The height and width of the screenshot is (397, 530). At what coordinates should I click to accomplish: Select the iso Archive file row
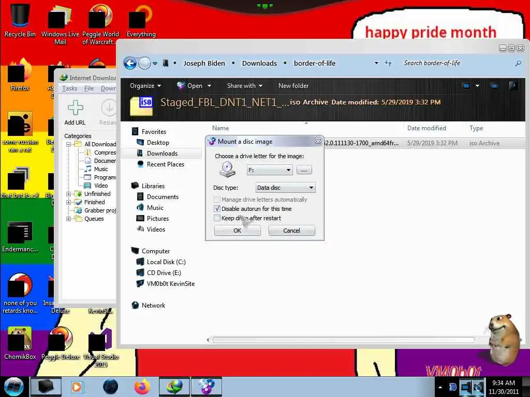[423, 143]
